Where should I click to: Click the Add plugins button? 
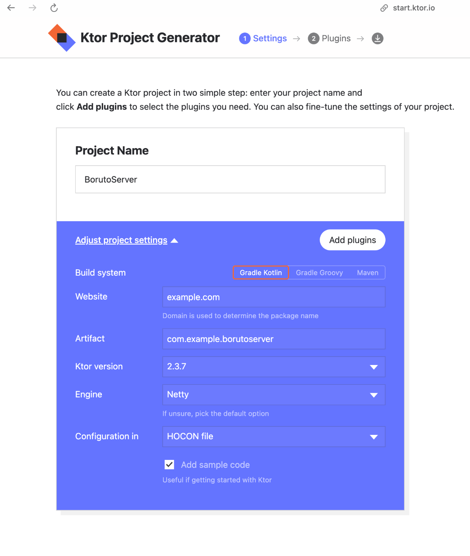[352, 240]
